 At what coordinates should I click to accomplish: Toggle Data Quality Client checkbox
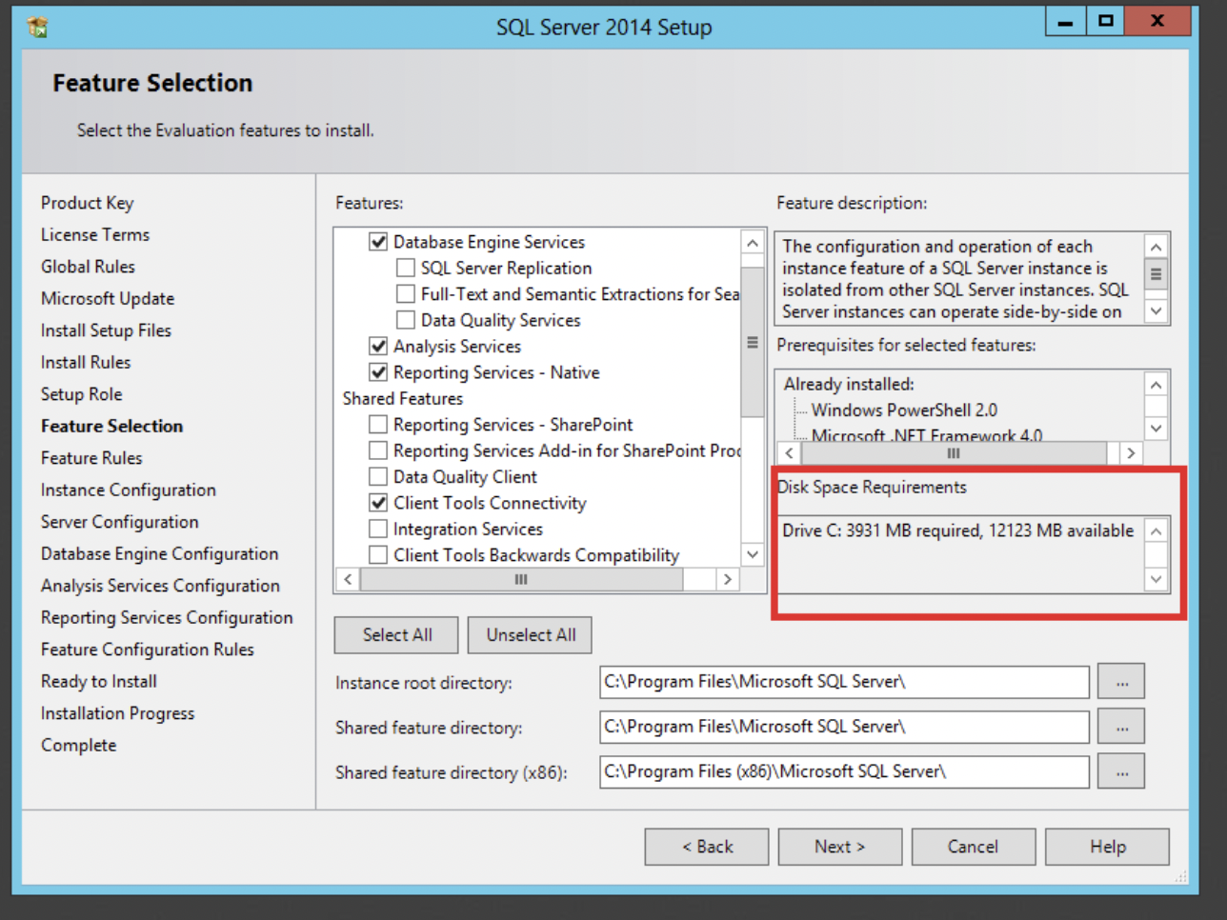coord(378,477)
